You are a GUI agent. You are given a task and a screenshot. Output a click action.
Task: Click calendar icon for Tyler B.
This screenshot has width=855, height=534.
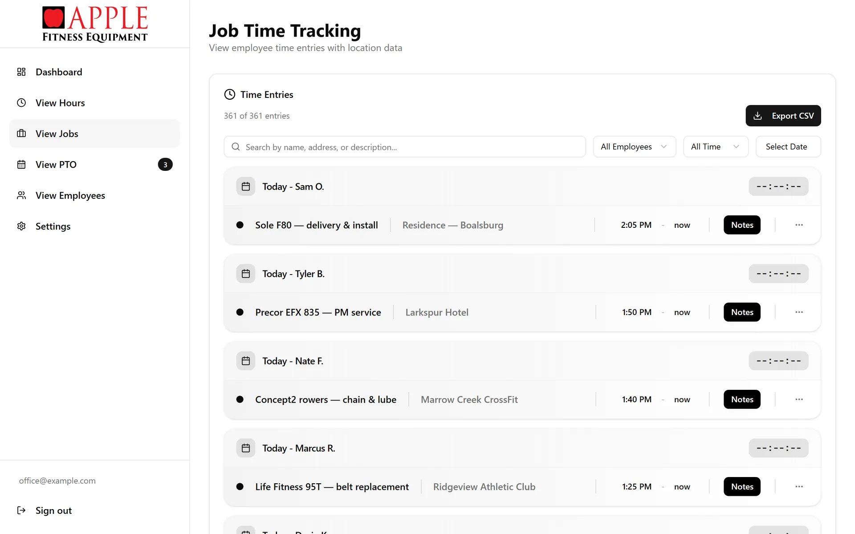(246, 274)
